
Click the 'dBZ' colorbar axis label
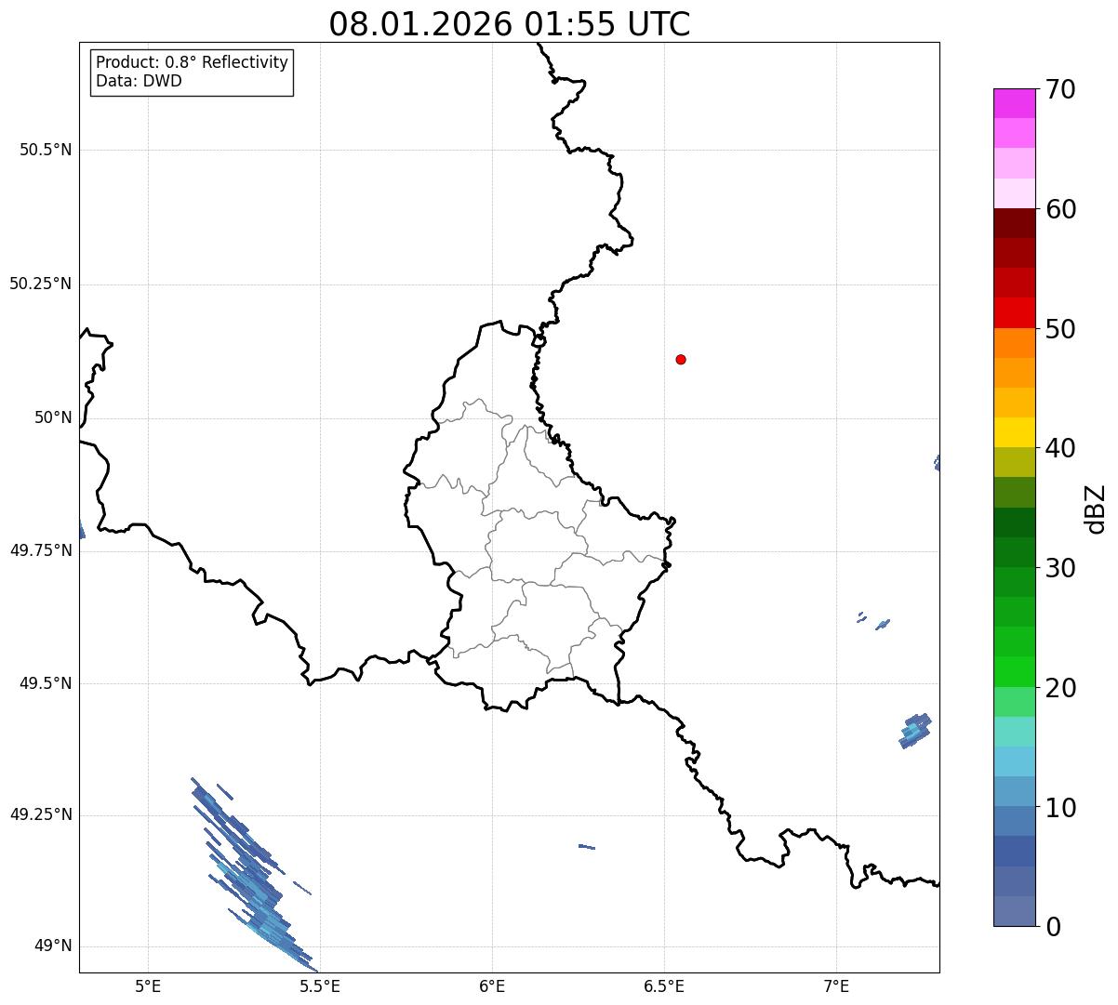pos(1096,509)
